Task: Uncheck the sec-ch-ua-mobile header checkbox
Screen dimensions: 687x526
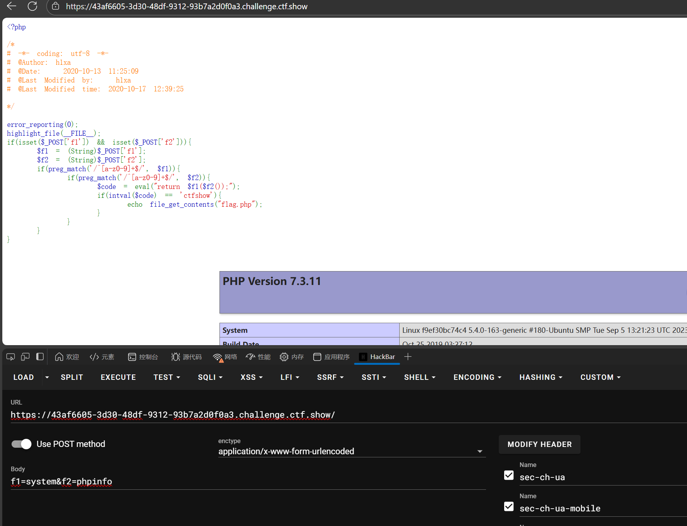Action: point(509,506)
